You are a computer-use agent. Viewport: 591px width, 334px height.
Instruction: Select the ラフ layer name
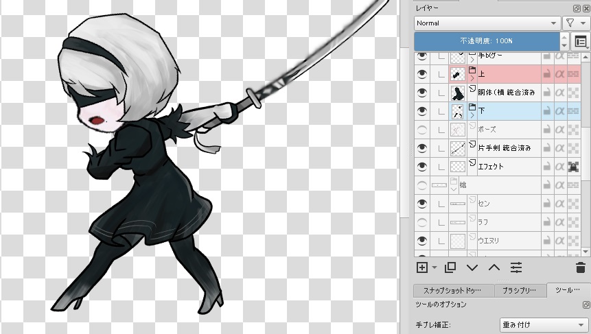pos(483,222)
